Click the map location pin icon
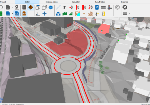The height and width of the screenshot is (105, 150). tap(17, 7)
